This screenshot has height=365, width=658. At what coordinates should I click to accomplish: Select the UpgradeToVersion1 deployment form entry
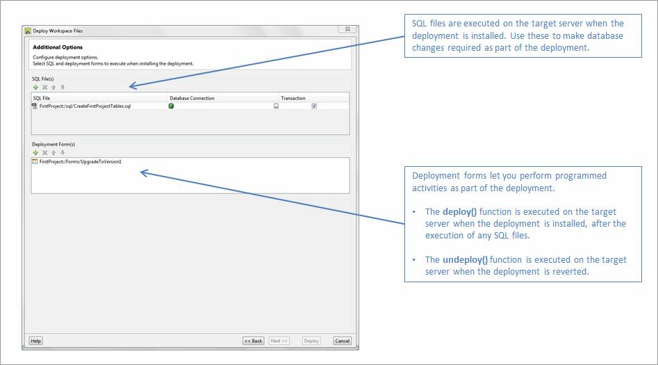pos(80,161)
